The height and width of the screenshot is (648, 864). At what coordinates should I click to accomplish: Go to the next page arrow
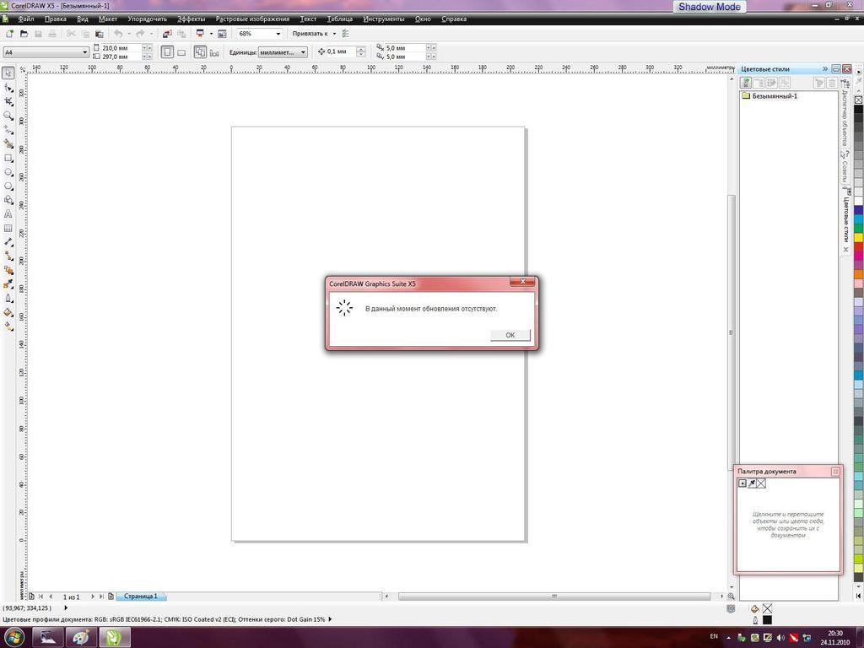[93, 597]
